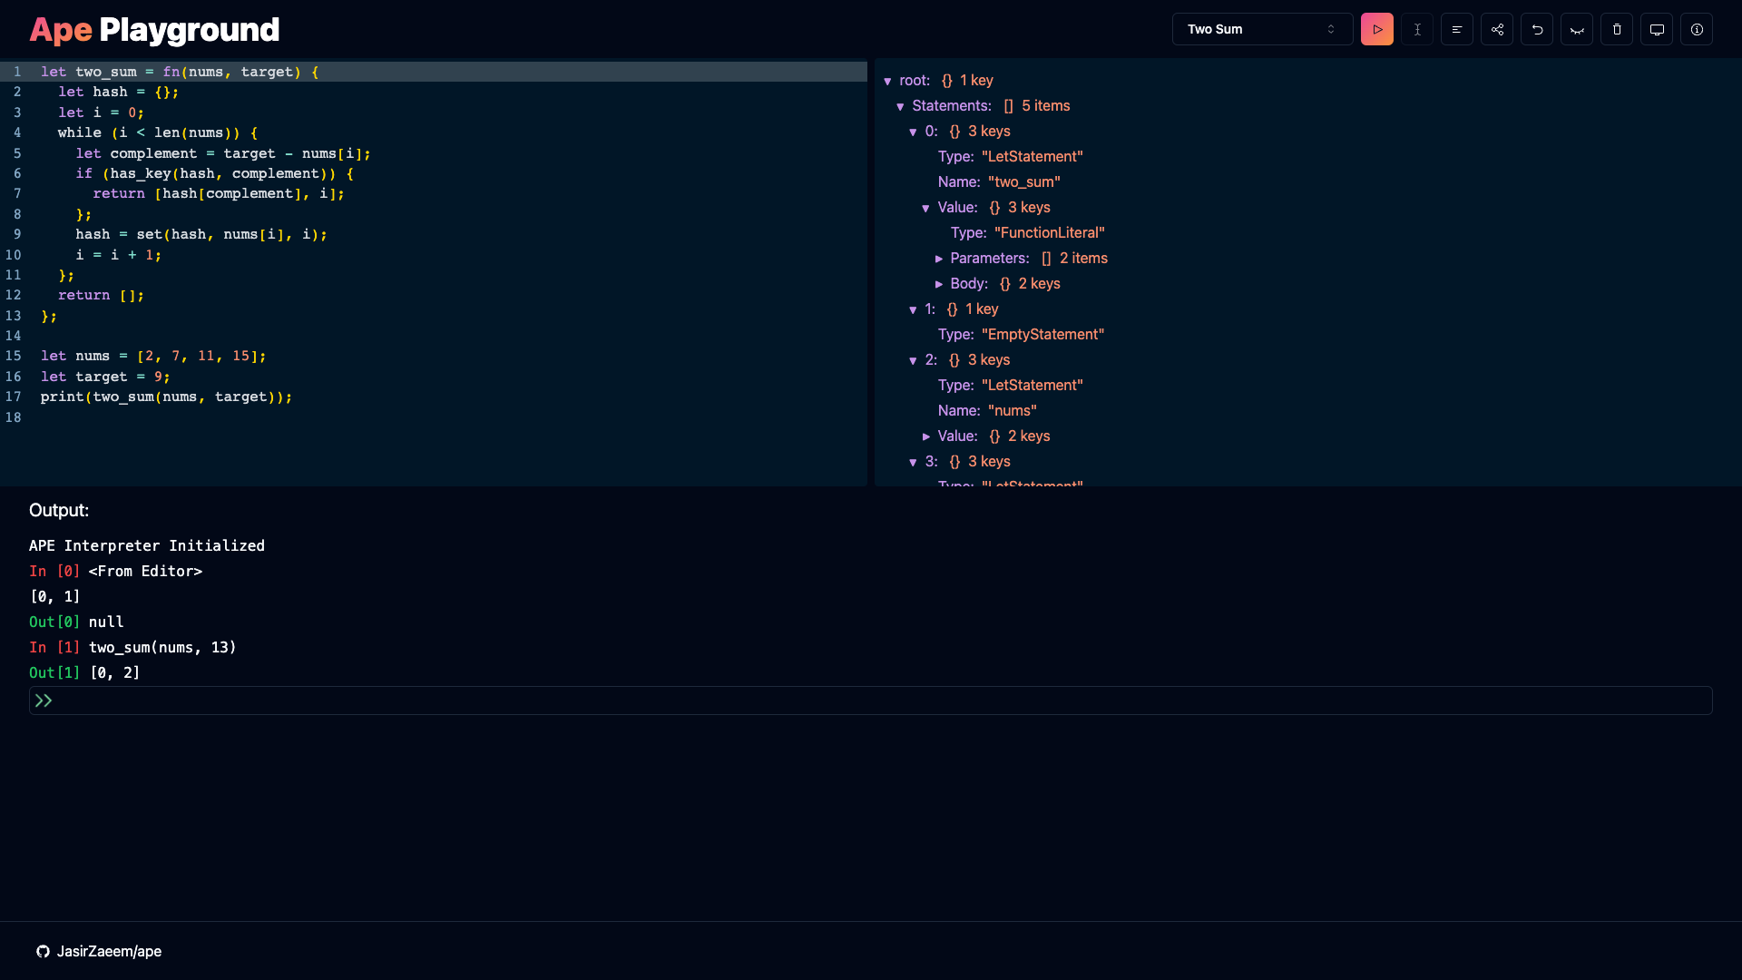Click line number 15 in the editor

tap(14, 356)
